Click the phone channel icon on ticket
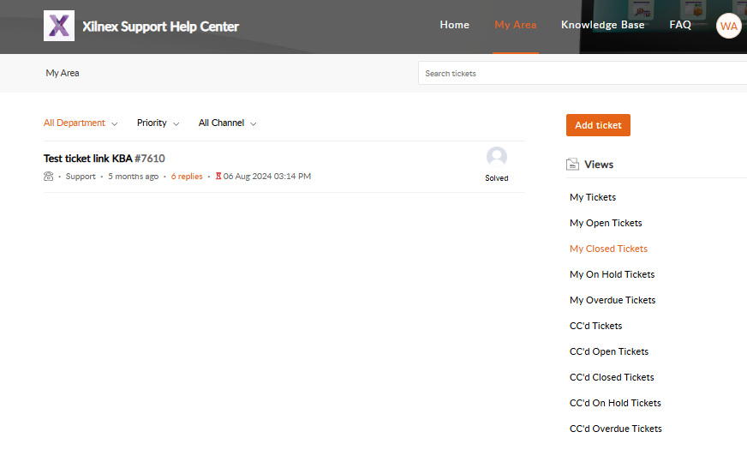Image resolution: width=747 pixels, height=456 pixels. pos(48,177)
